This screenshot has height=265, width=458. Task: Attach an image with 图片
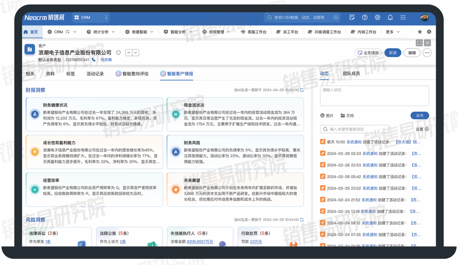coord(327,116)
